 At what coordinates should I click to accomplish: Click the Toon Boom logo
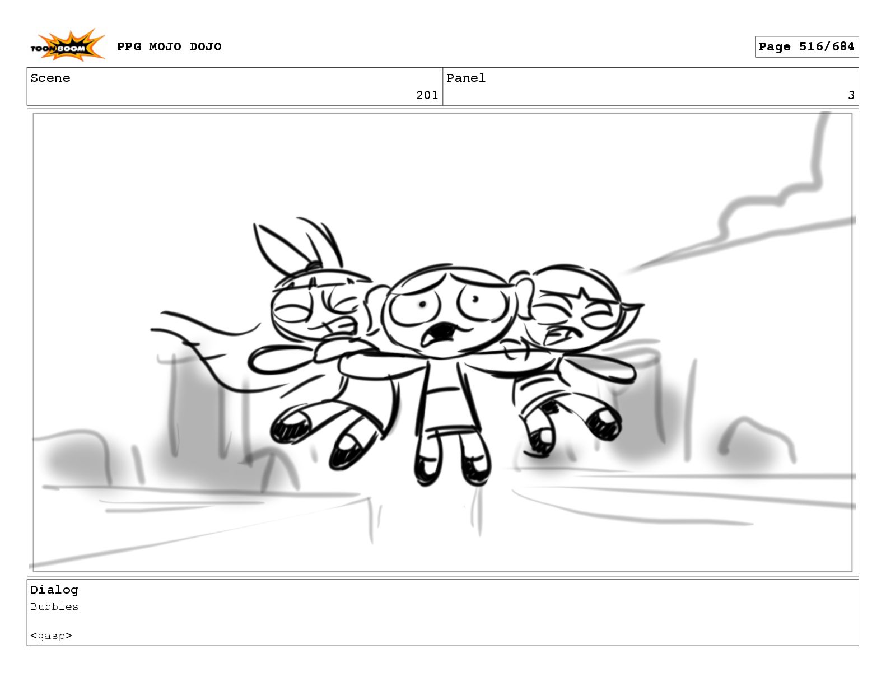pyautogui.click(x=67, y=45)
